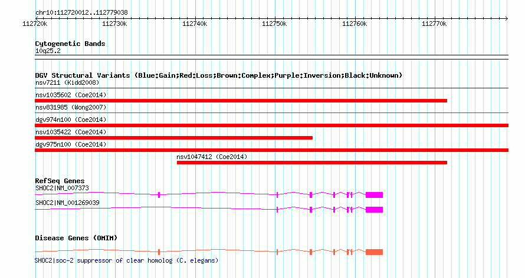Image resolution: width=525 pixels, height=278 pixels.
Task: Open the nsv7211 (Kidd2008) variant label
Action: [x=67, y=82]
